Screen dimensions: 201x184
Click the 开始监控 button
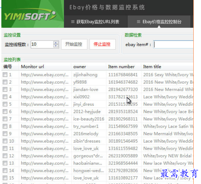click(74, 44)
